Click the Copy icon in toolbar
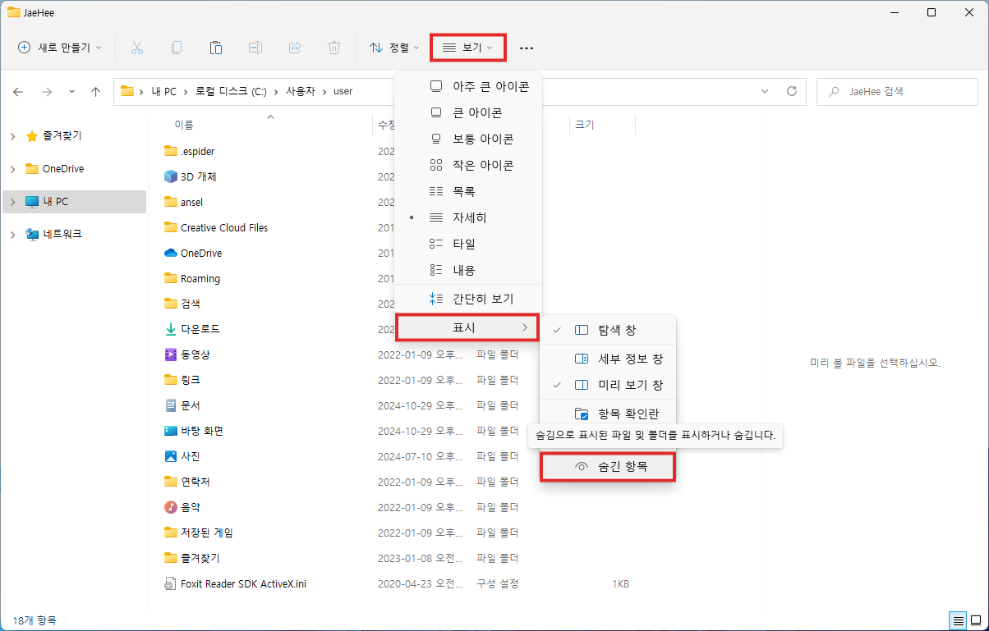The width and height of the screenshot is (989, 631). (177, 48)
